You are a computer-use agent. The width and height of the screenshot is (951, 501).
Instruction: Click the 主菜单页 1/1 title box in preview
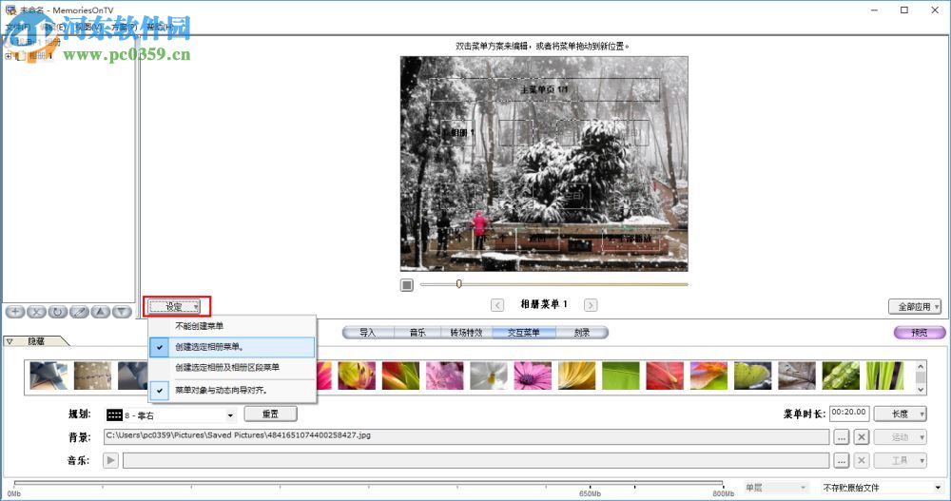click(545, 89)
